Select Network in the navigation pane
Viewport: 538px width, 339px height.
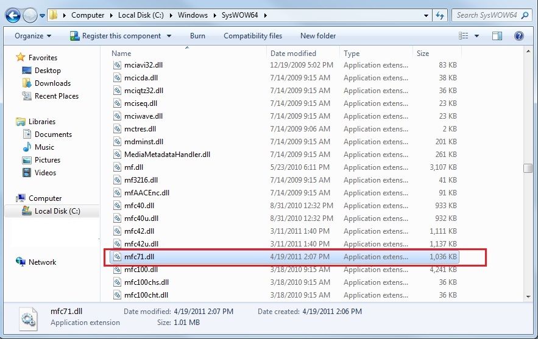(42, 262)
